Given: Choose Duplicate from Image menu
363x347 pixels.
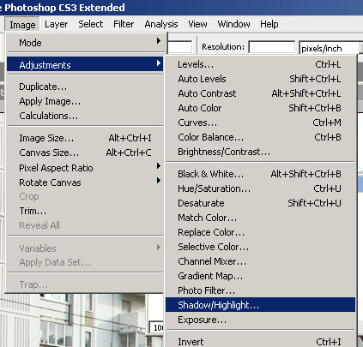Looking at the screenshot, I should [85, 87].
